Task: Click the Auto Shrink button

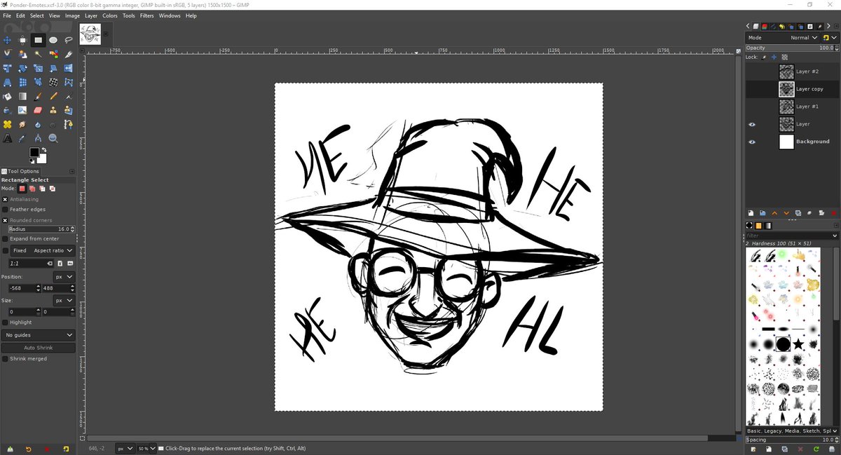Action: pyautogui.click(x=38, y=348)
